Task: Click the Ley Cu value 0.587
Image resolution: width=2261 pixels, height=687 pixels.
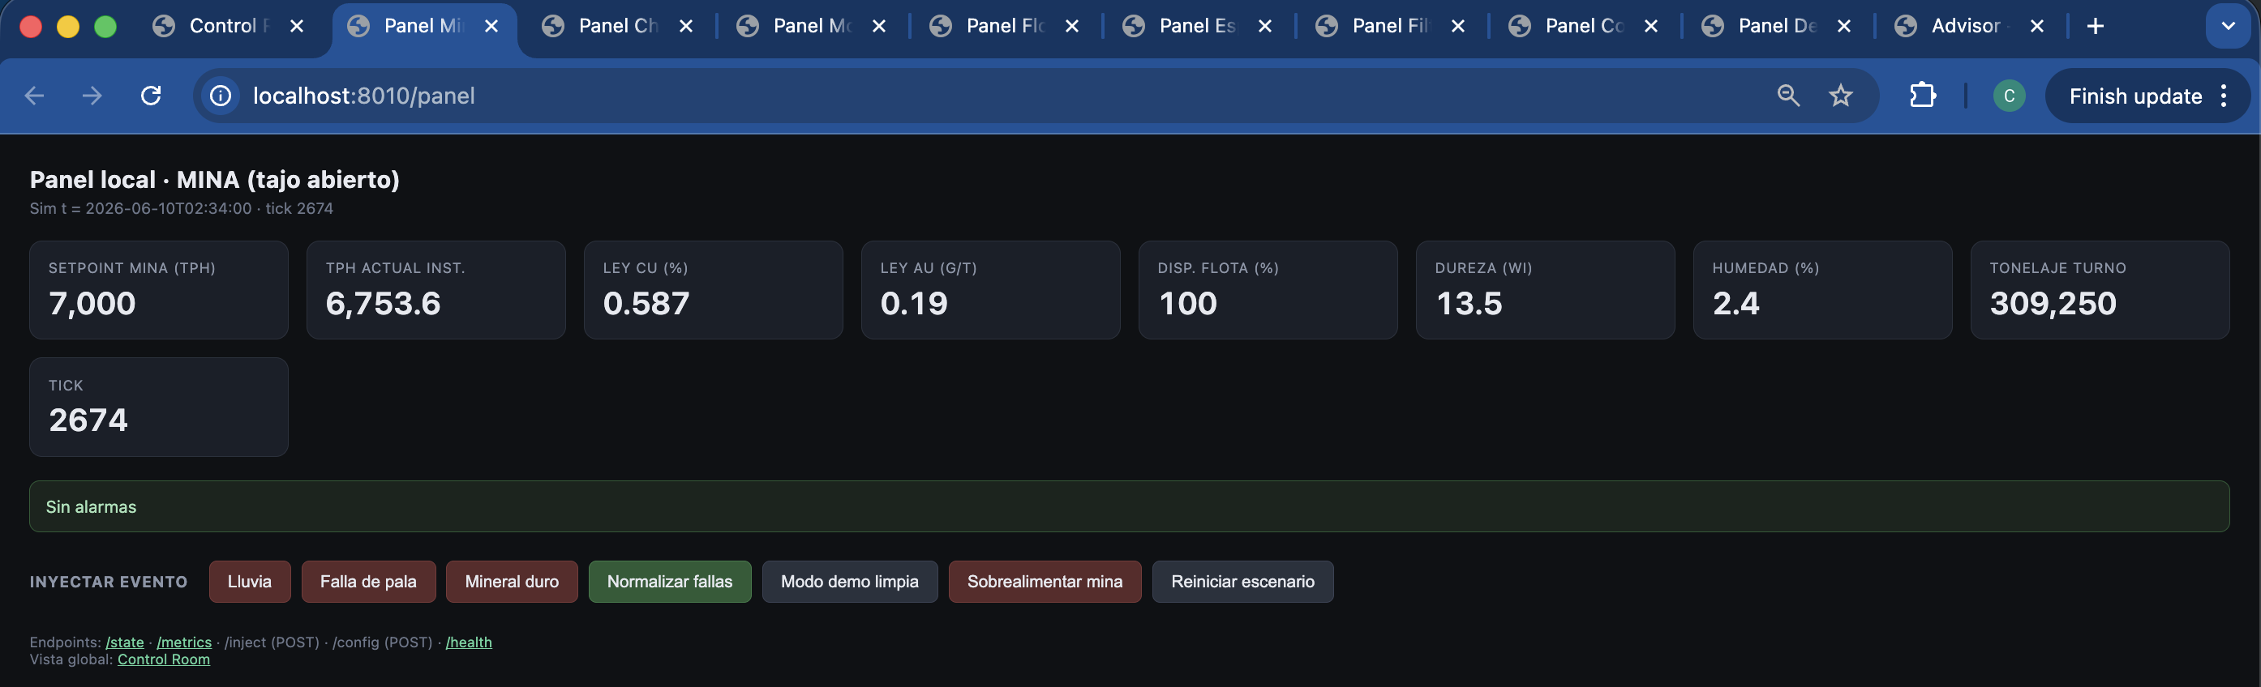Action: coord(646,303)
